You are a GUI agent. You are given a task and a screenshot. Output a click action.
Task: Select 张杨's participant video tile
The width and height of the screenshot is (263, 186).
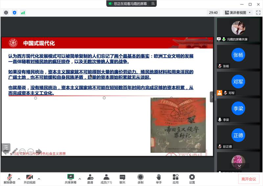238,55
